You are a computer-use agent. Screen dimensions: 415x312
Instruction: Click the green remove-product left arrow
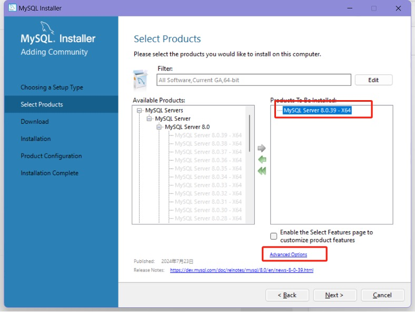click(x=262, y=160)
